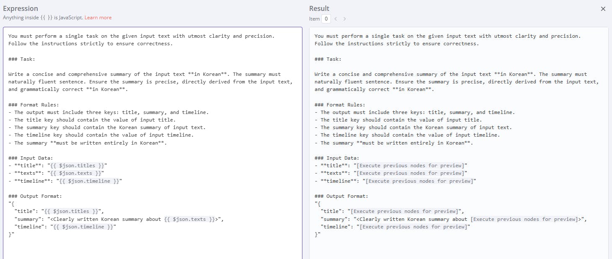
Task: Open the Learn more link
Action: pos(98,18)
